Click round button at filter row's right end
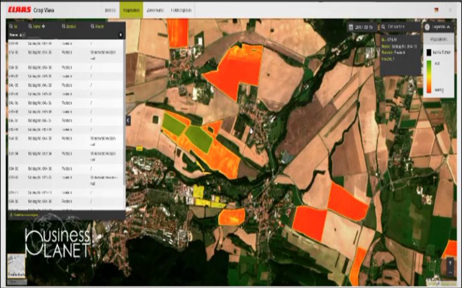The width and height of the screenshot is (462, 288). pyautogui.click(x=120, y=35)
